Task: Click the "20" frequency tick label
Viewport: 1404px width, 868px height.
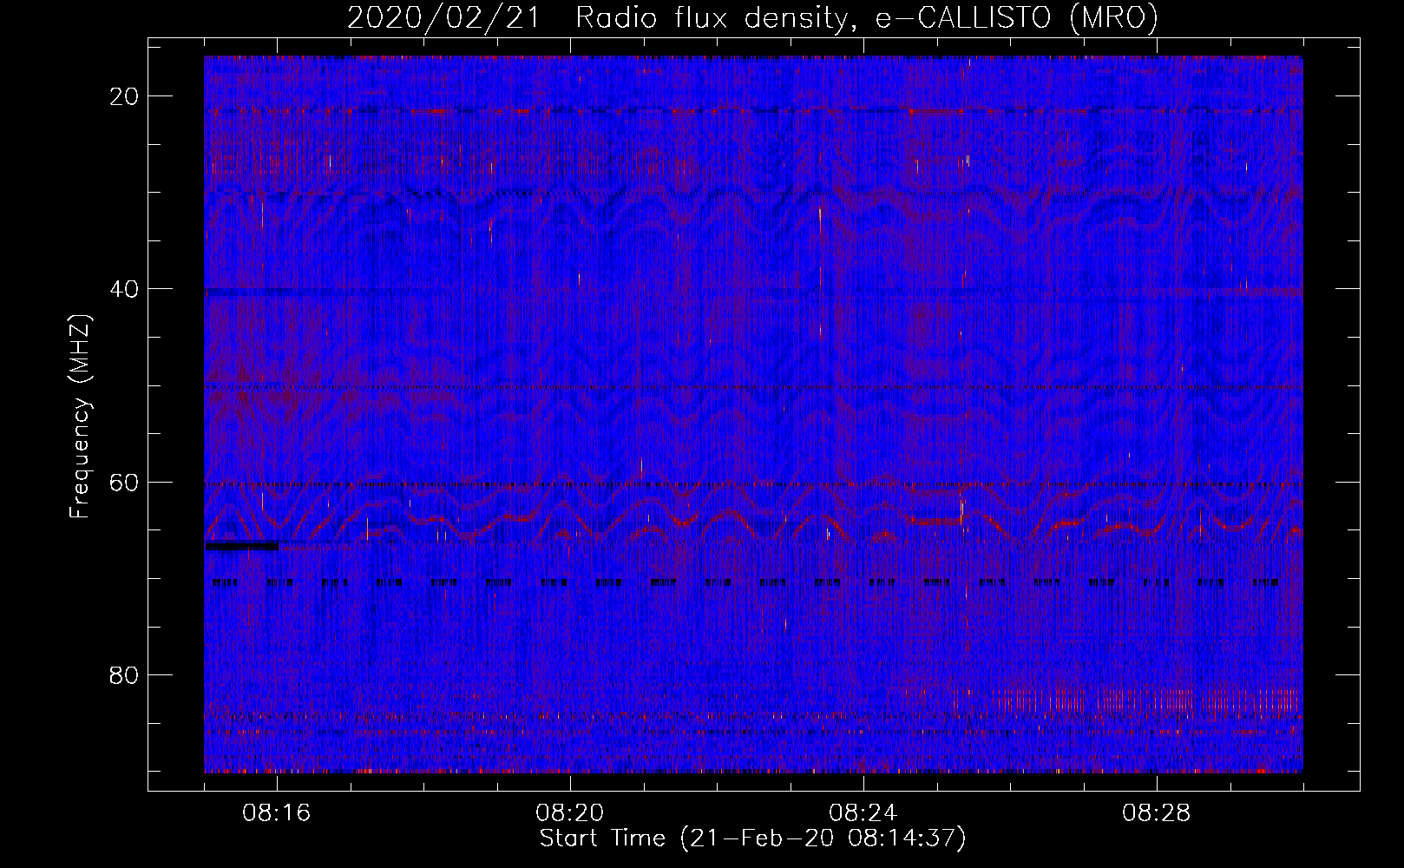Action: (125, 96)
